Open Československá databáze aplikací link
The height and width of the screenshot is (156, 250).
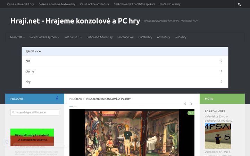pos(134,4)
